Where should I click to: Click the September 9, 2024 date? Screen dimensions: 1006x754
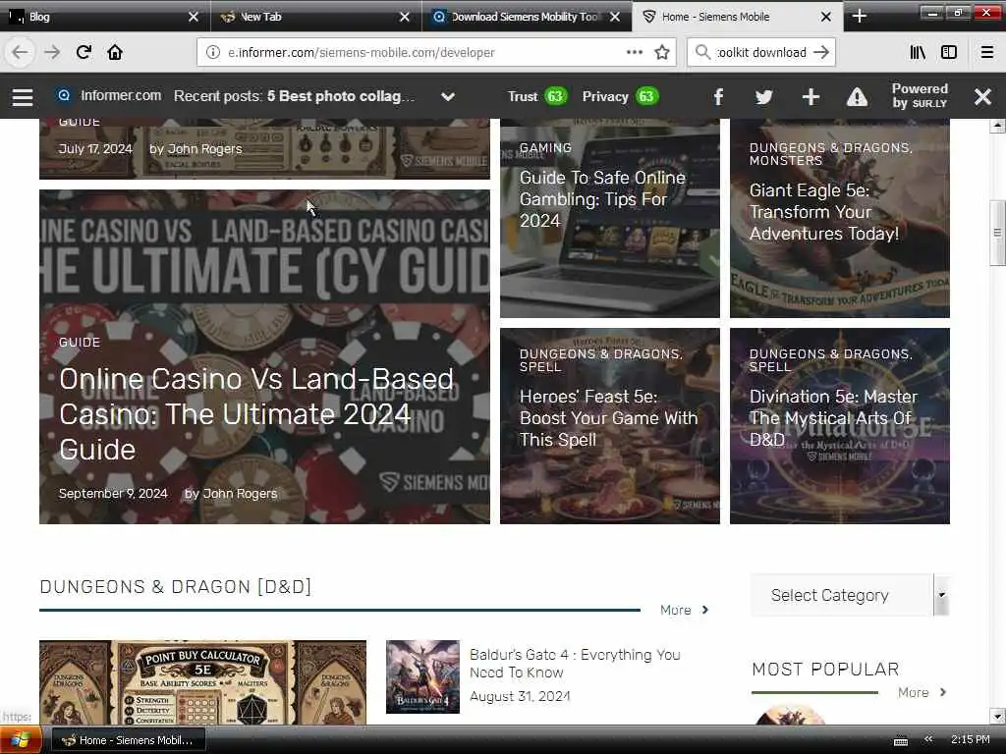113,493
